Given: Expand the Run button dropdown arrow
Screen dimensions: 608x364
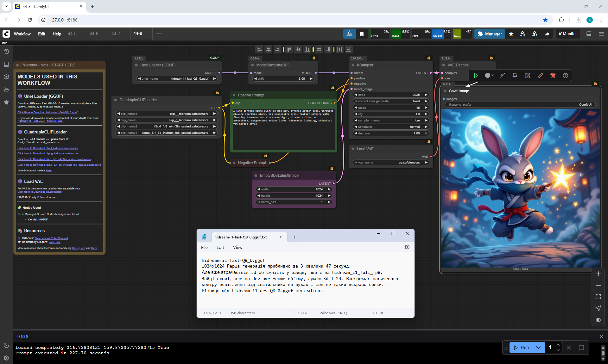Looking at the screenshot, I should 538,348.
